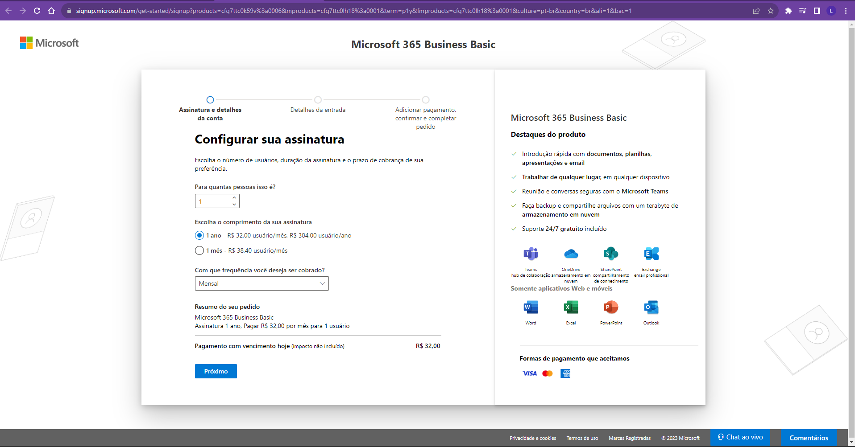Click the R$ 32,00 payment total
This screenshot has width=855, height=447.
click(x=428, y=346)
